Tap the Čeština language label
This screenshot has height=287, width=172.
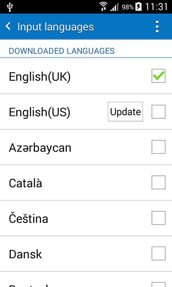(29, 218)
